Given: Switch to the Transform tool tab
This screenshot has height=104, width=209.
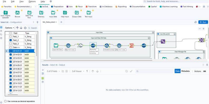Looking at the screenshot, I should 91,7.
